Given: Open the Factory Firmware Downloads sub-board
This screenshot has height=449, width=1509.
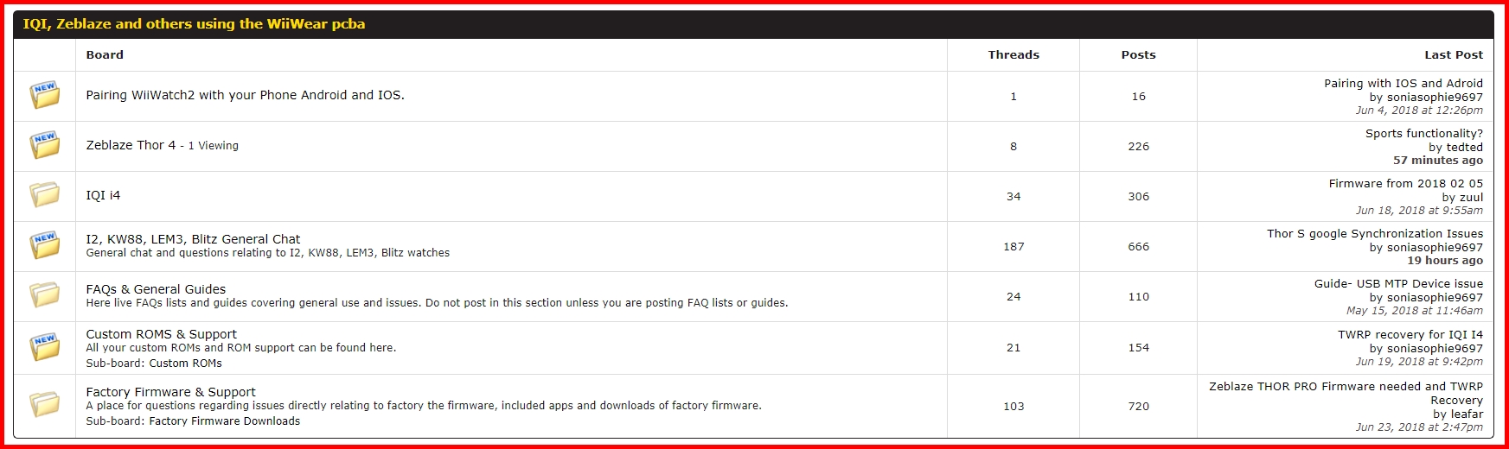Looking at the screenshot, I should coord(225,421).
